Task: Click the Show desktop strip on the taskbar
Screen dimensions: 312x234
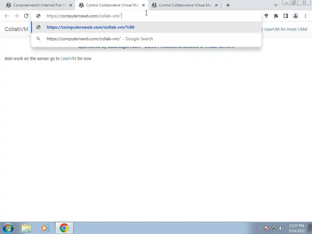Action: (310, 228)
